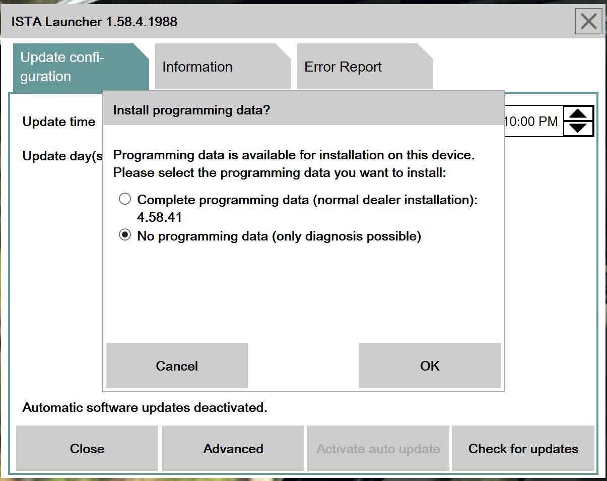This screenshot has height=481, width=607.
Task: Click the time spinner up arrow
Action: (578, 112)
